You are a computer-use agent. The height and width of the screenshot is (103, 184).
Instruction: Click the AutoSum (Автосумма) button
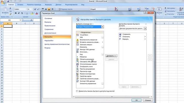coord(170,8)
